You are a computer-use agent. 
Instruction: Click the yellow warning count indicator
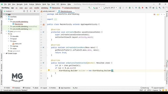[158, 15]
